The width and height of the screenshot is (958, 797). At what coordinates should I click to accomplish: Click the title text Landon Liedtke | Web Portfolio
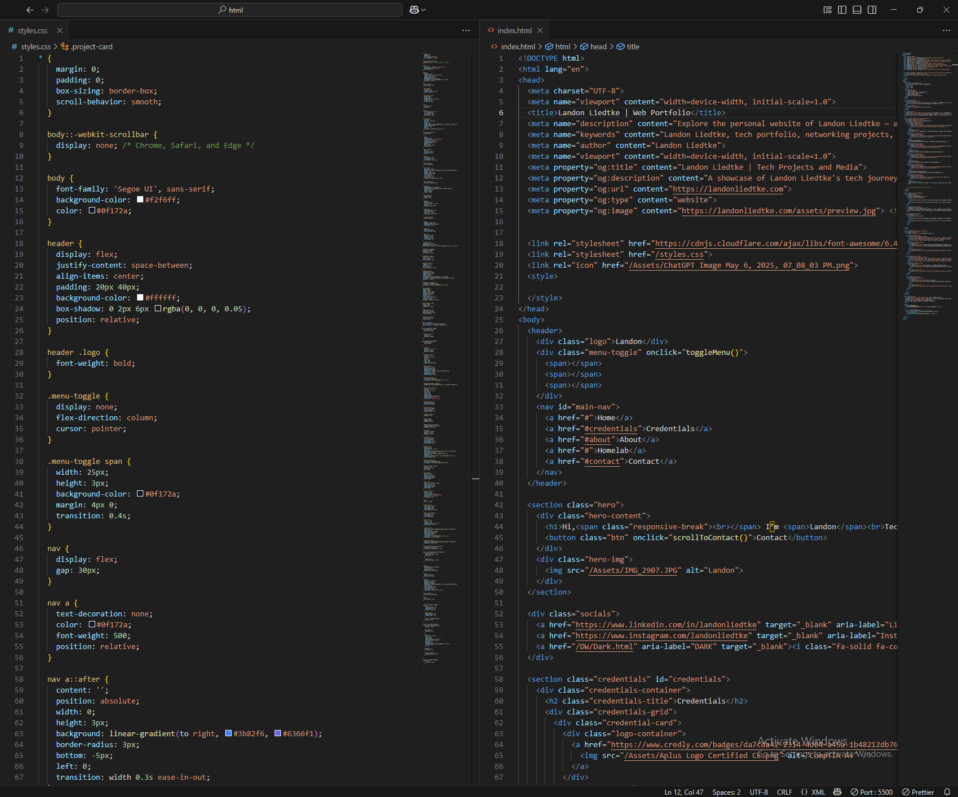[624, 112]
